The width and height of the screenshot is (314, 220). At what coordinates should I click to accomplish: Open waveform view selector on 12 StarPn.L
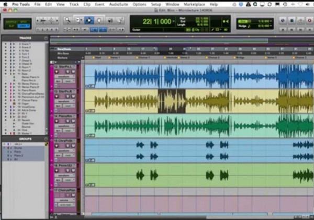[x=65, y=77]
